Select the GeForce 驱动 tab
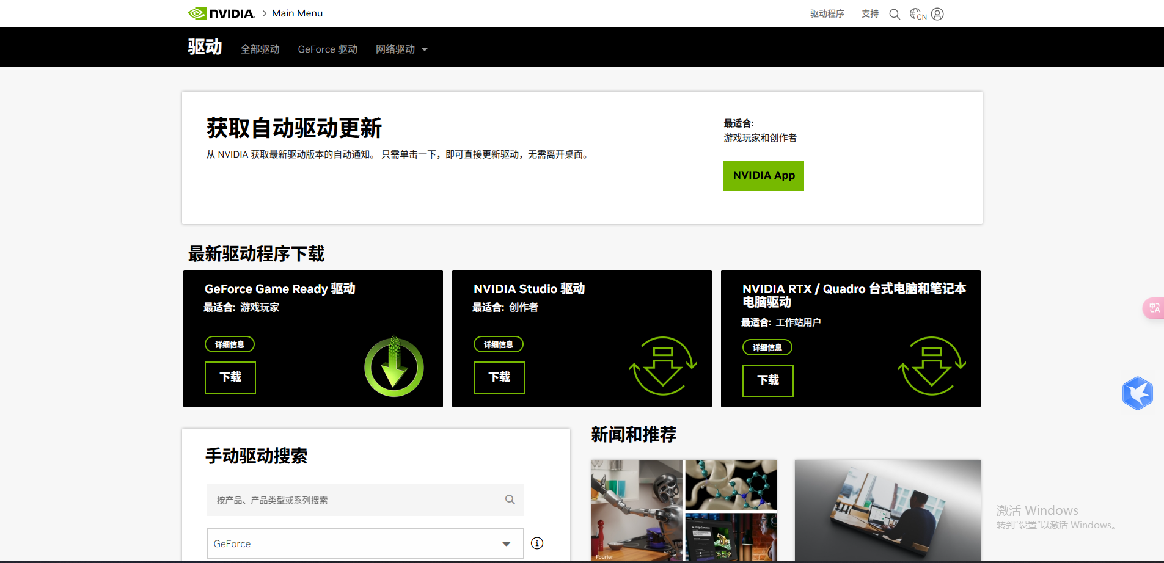 pos(328,49)
